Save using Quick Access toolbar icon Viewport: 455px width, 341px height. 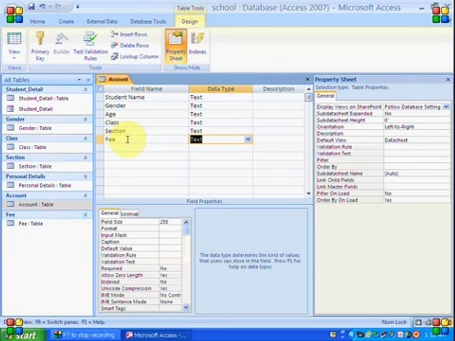[31, 6]
